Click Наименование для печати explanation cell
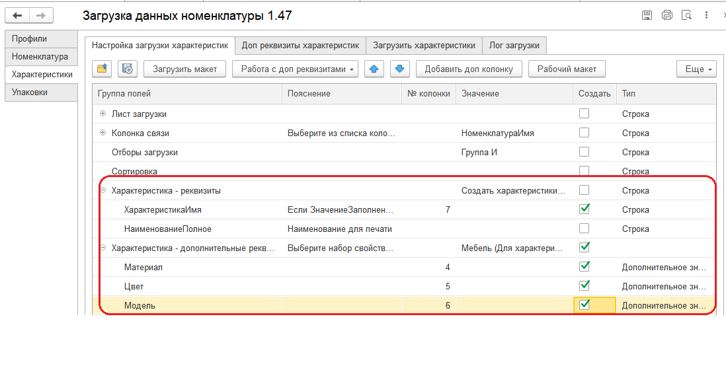726x370 pixels. 342,229
